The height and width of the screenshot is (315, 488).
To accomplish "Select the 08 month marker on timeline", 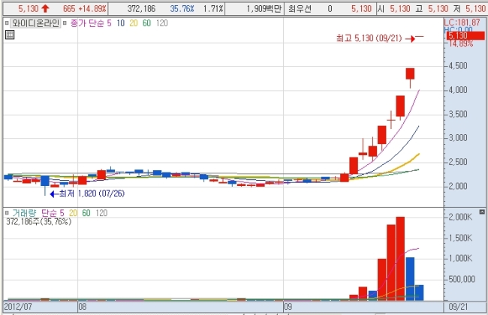I will [83, 307].
